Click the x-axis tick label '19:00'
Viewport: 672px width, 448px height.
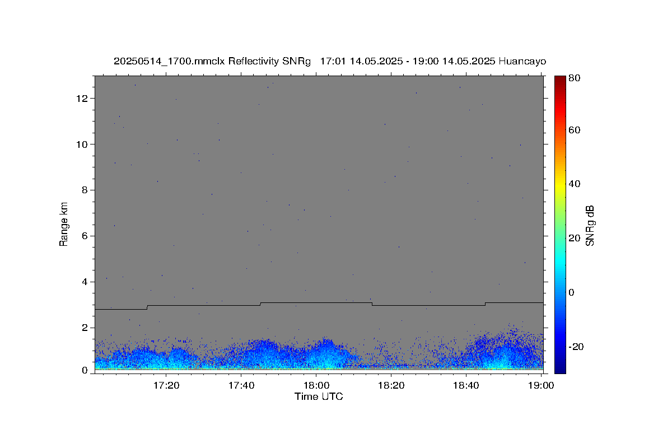pos(541,385)
